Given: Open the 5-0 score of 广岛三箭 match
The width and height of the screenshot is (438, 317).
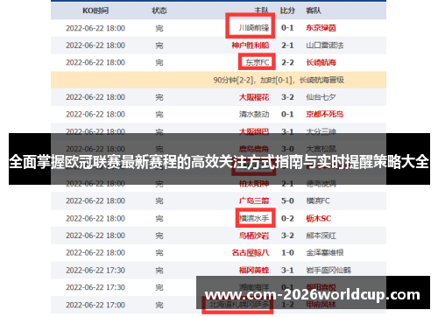Looking at the screenshot, I should [287, 201].
